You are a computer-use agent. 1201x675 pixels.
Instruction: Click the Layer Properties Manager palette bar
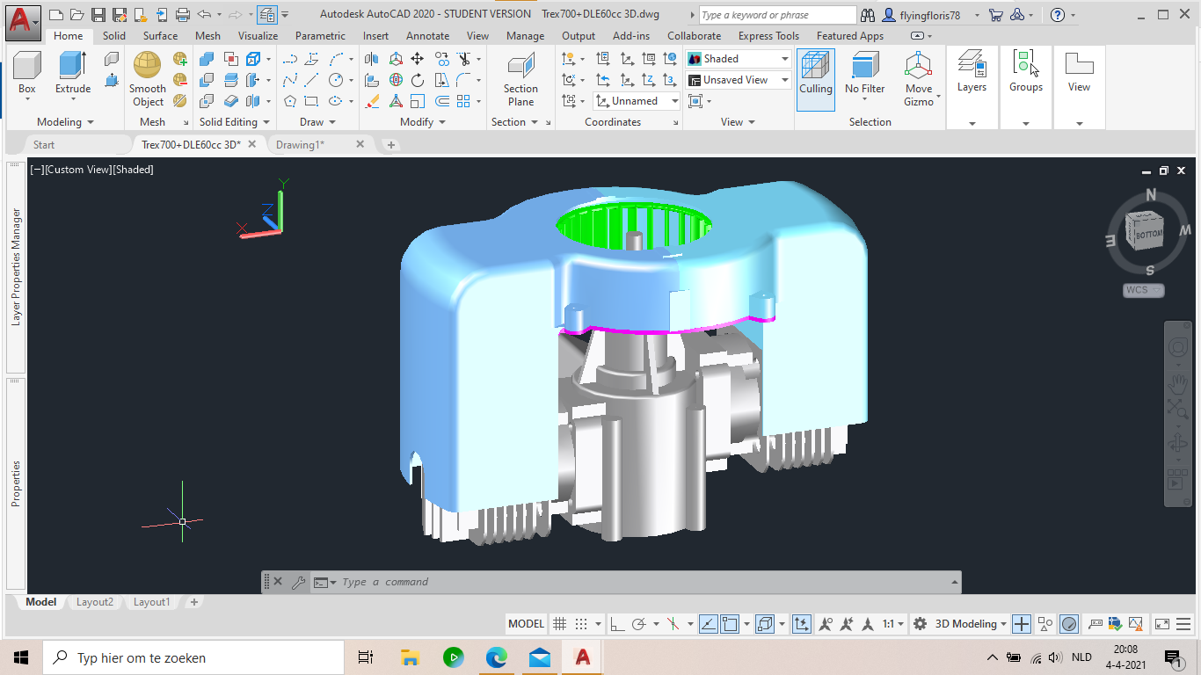(16, 267)
